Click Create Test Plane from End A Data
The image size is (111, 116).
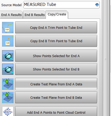56,84
